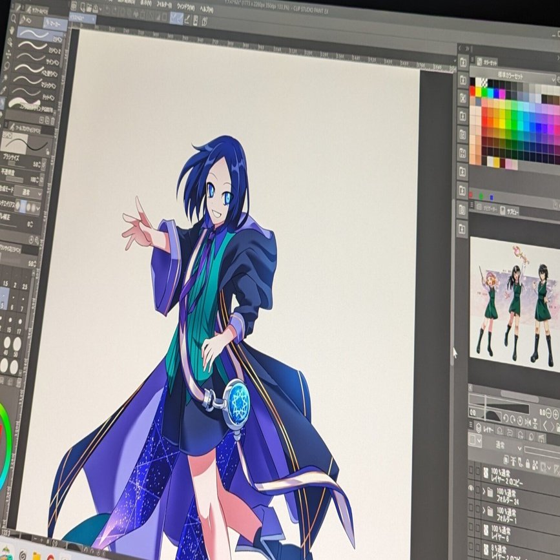The width and height of the screenshot is (560, 560).
Task: Pick the transparent checkered swatch
Action: click(484, 83)
